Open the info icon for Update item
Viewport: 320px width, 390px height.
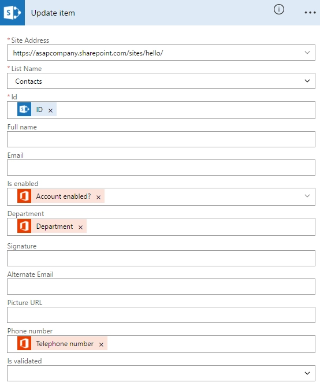tap(279, 9)
